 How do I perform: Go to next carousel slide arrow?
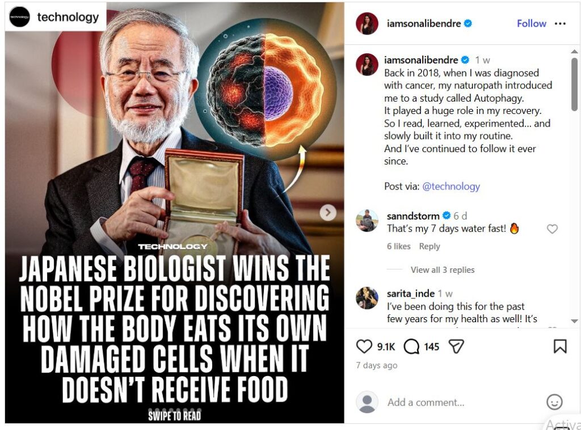(328, 213)
